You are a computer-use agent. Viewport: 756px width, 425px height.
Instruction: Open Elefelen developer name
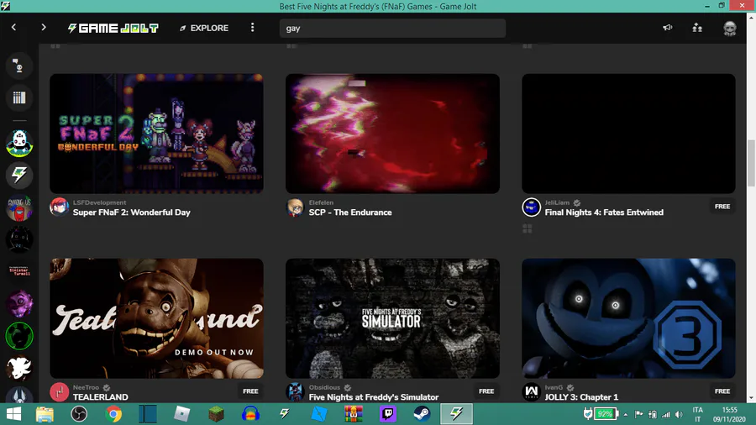tap(321, 202)
